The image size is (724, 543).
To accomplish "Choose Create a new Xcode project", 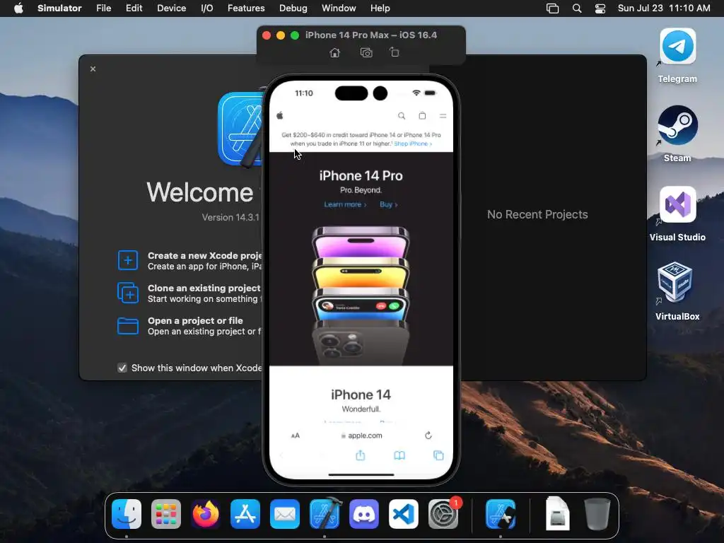I will pyautogui.click(x=190, y=261).
